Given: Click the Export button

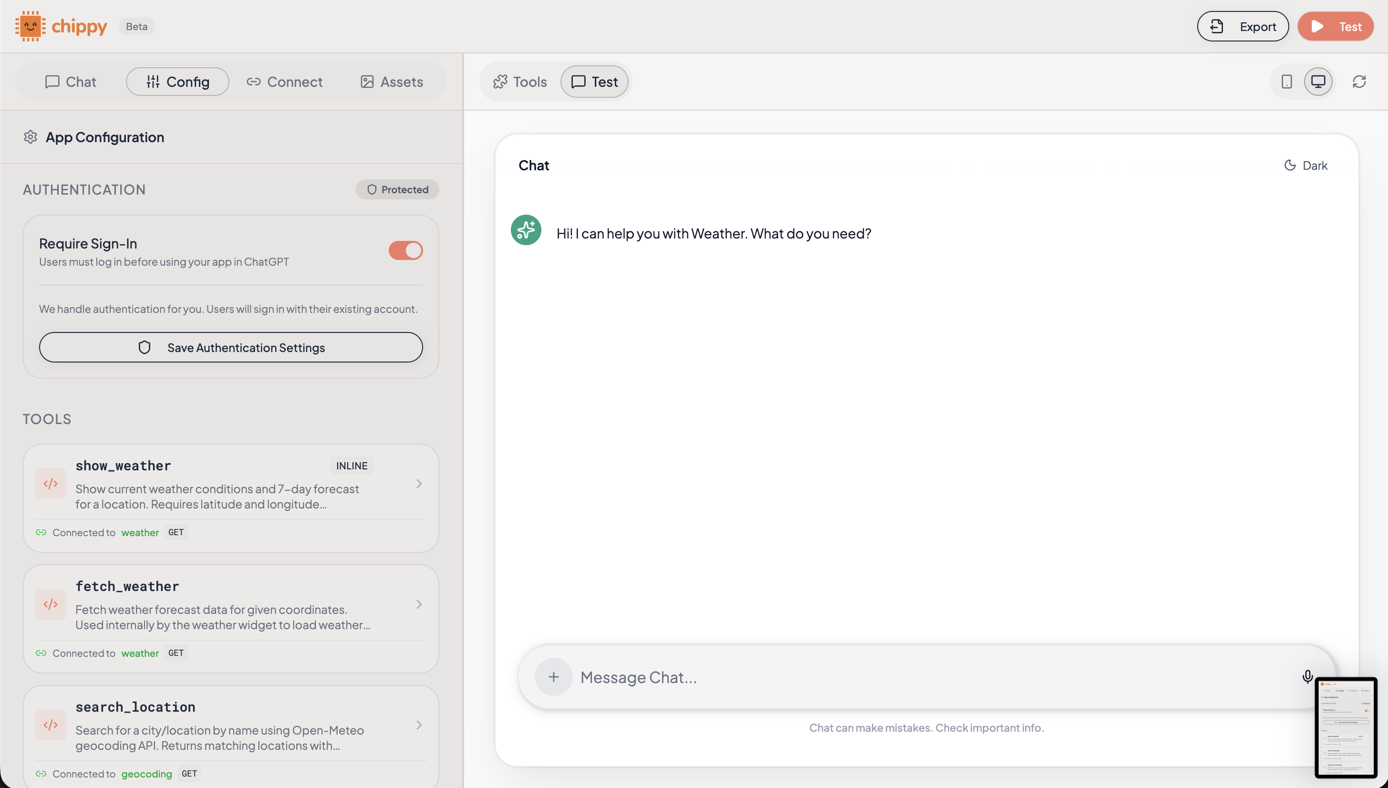Looking at the screenshot, I should (1243, 26).
